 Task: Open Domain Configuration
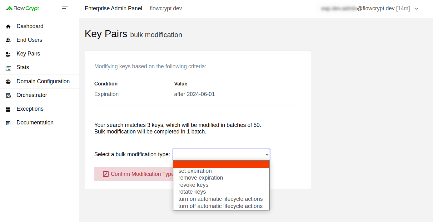39,81
